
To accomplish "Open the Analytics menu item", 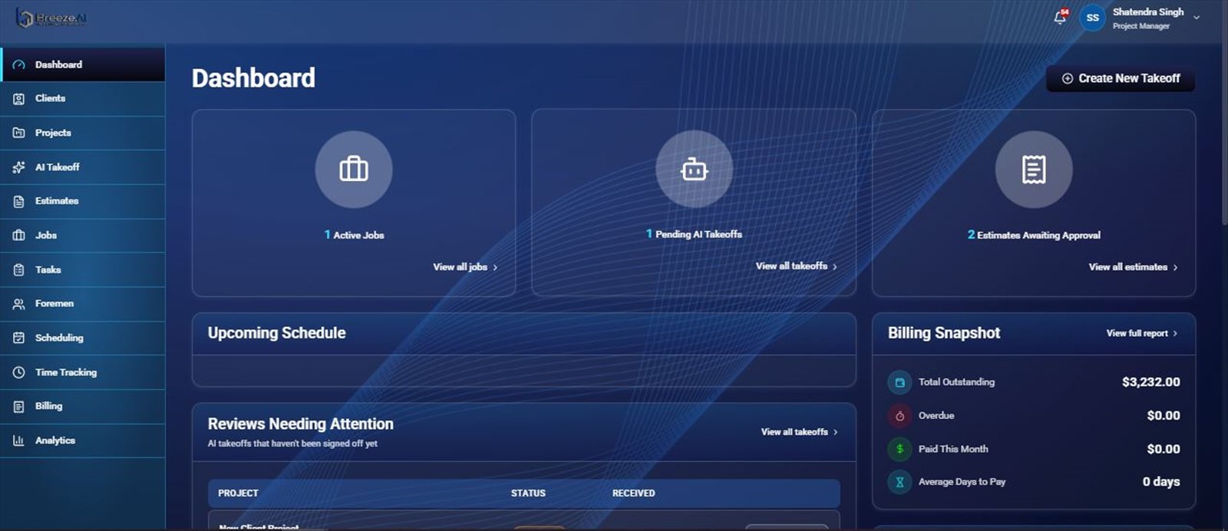I will pyautogui.click(x=83, y=440).
